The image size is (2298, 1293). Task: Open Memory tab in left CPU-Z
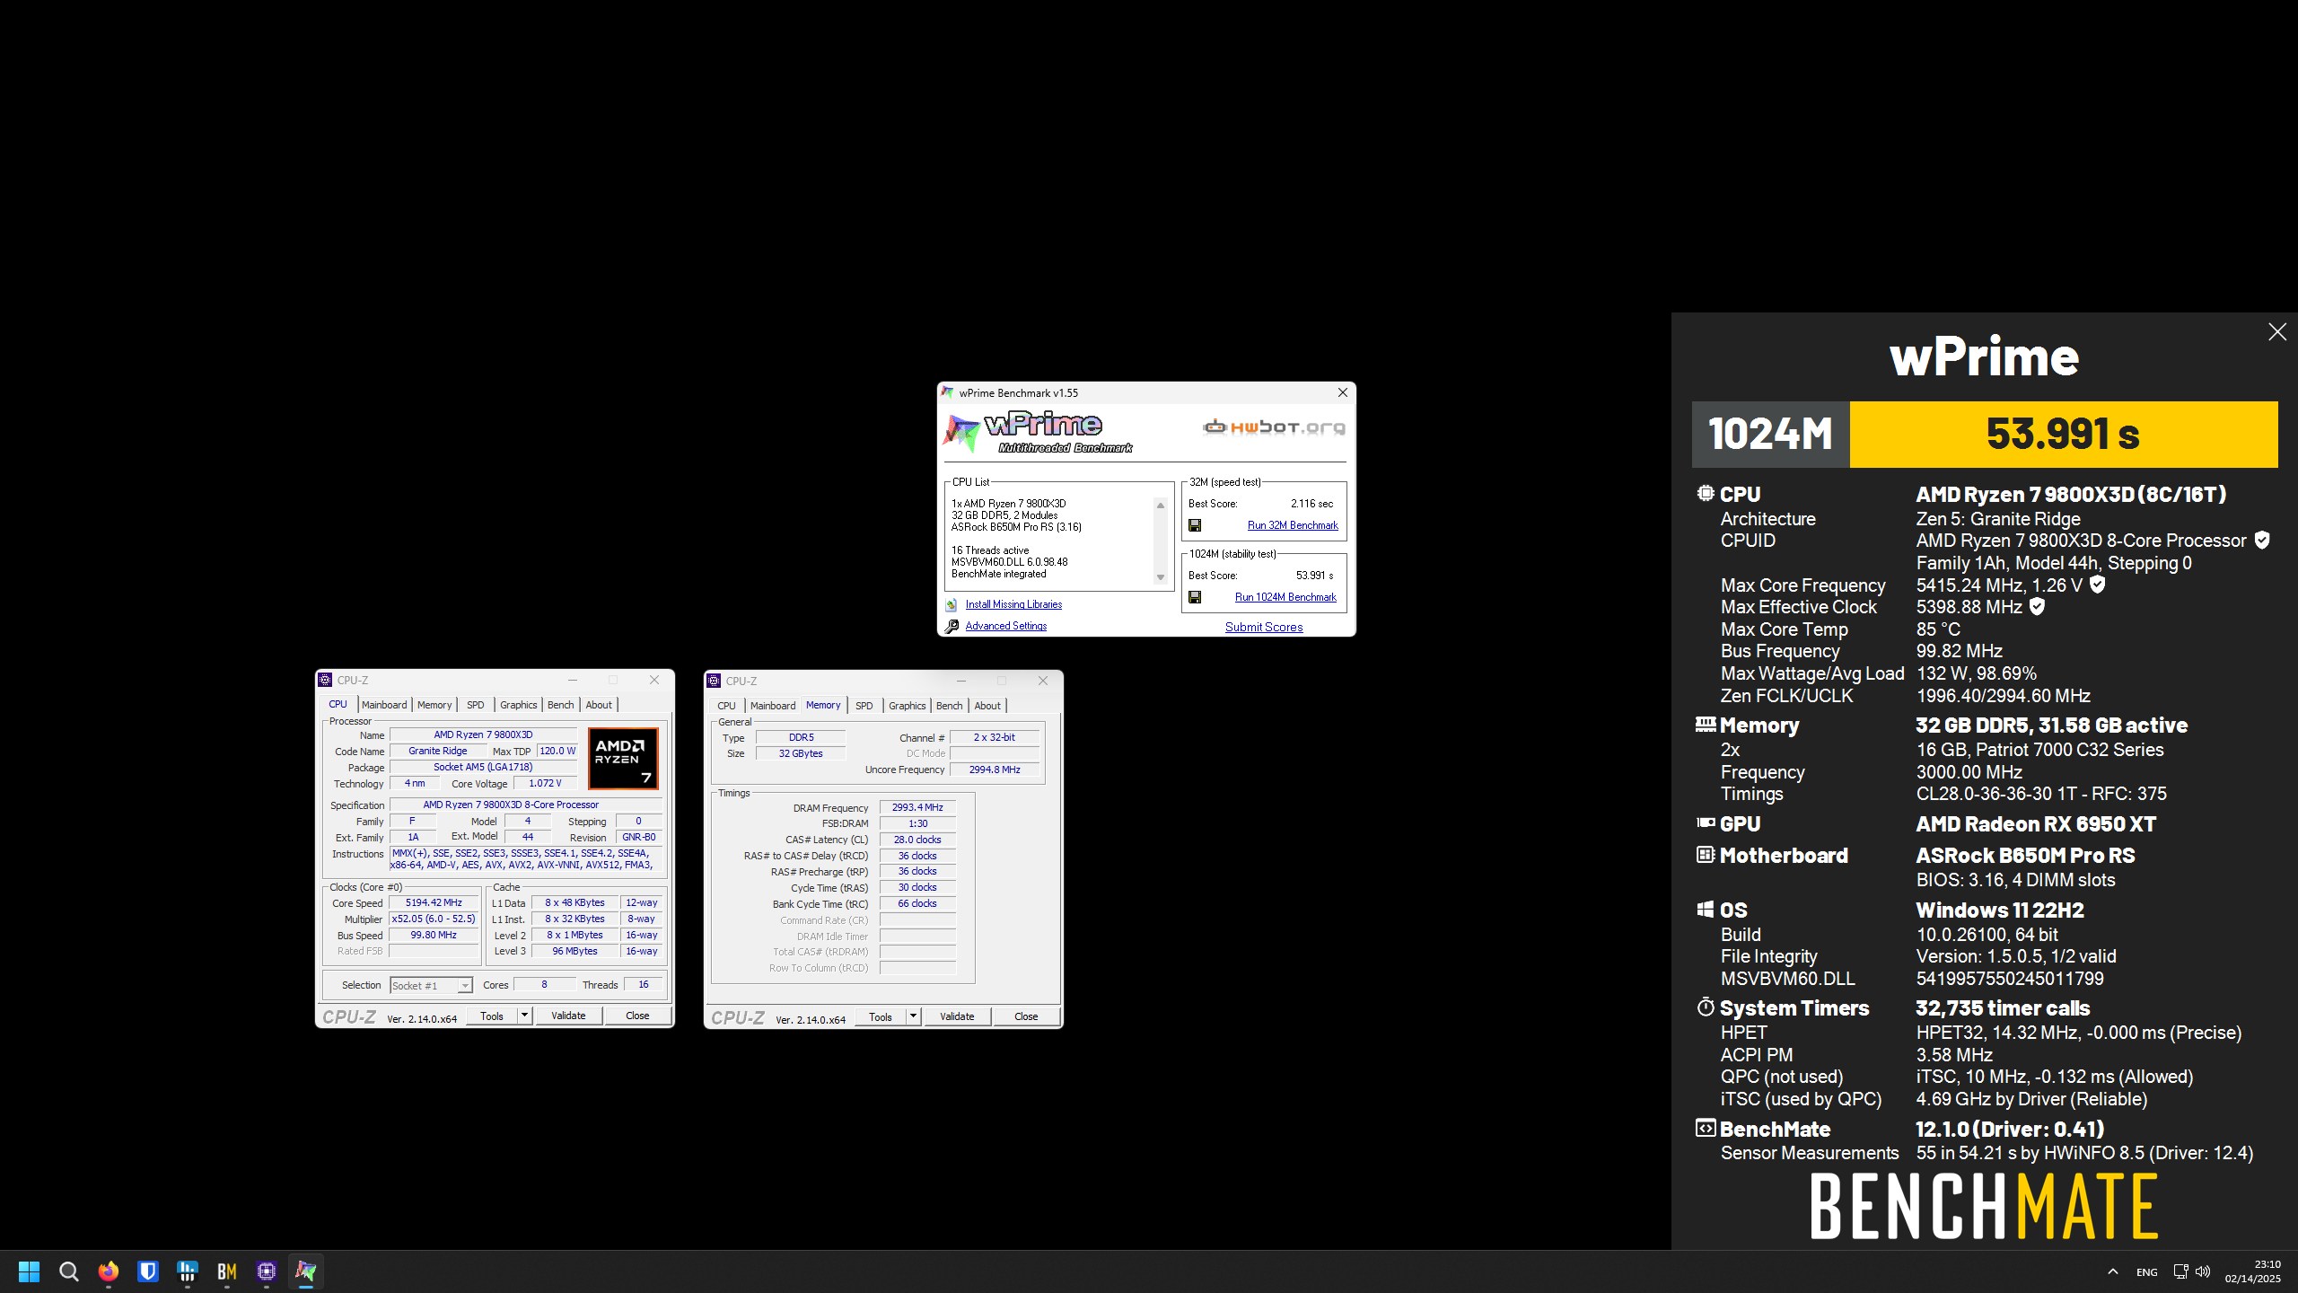click(x=434, y=705)
